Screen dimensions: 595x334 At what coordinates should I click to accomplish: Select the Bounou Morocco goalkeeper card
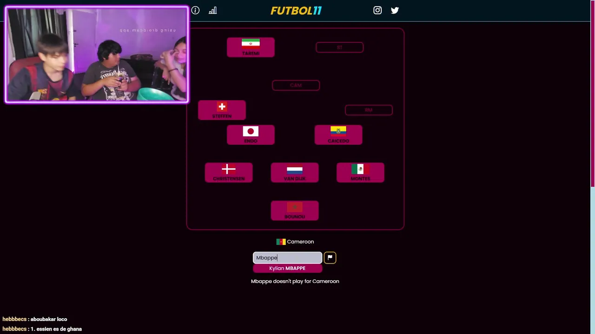point(295,211)
